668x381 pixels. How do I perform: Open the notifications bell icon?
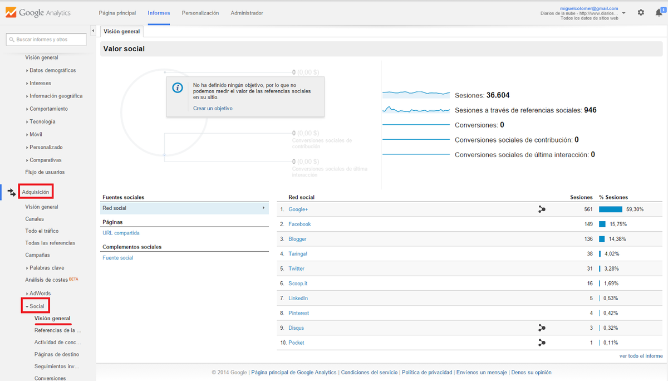[x=659, y=12]
